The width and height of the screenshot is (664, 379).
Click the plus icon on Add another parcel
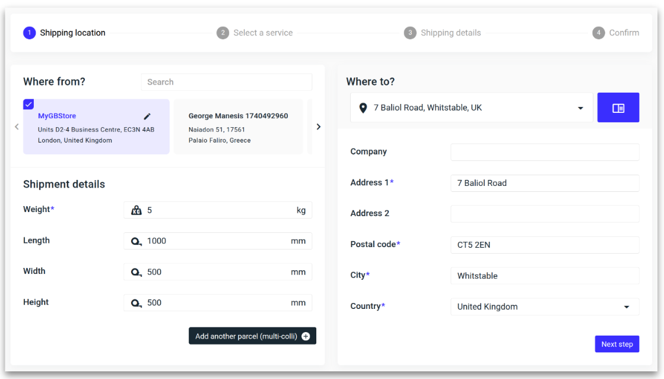(x=306, y=336)
